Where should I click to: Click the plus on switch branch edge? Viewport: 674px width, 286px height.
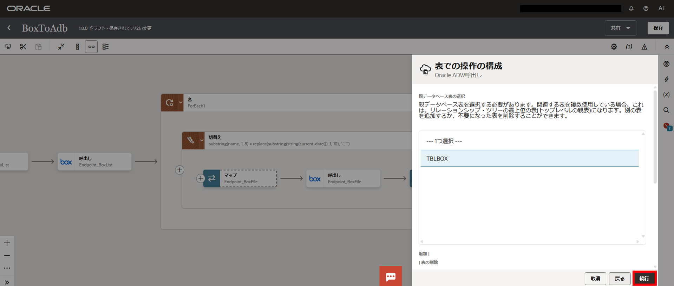pyautogui.click(x=179, y=170)
